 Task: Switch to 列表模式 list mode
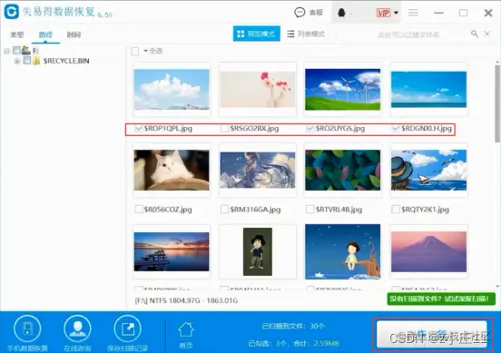[x=306, y=34]
